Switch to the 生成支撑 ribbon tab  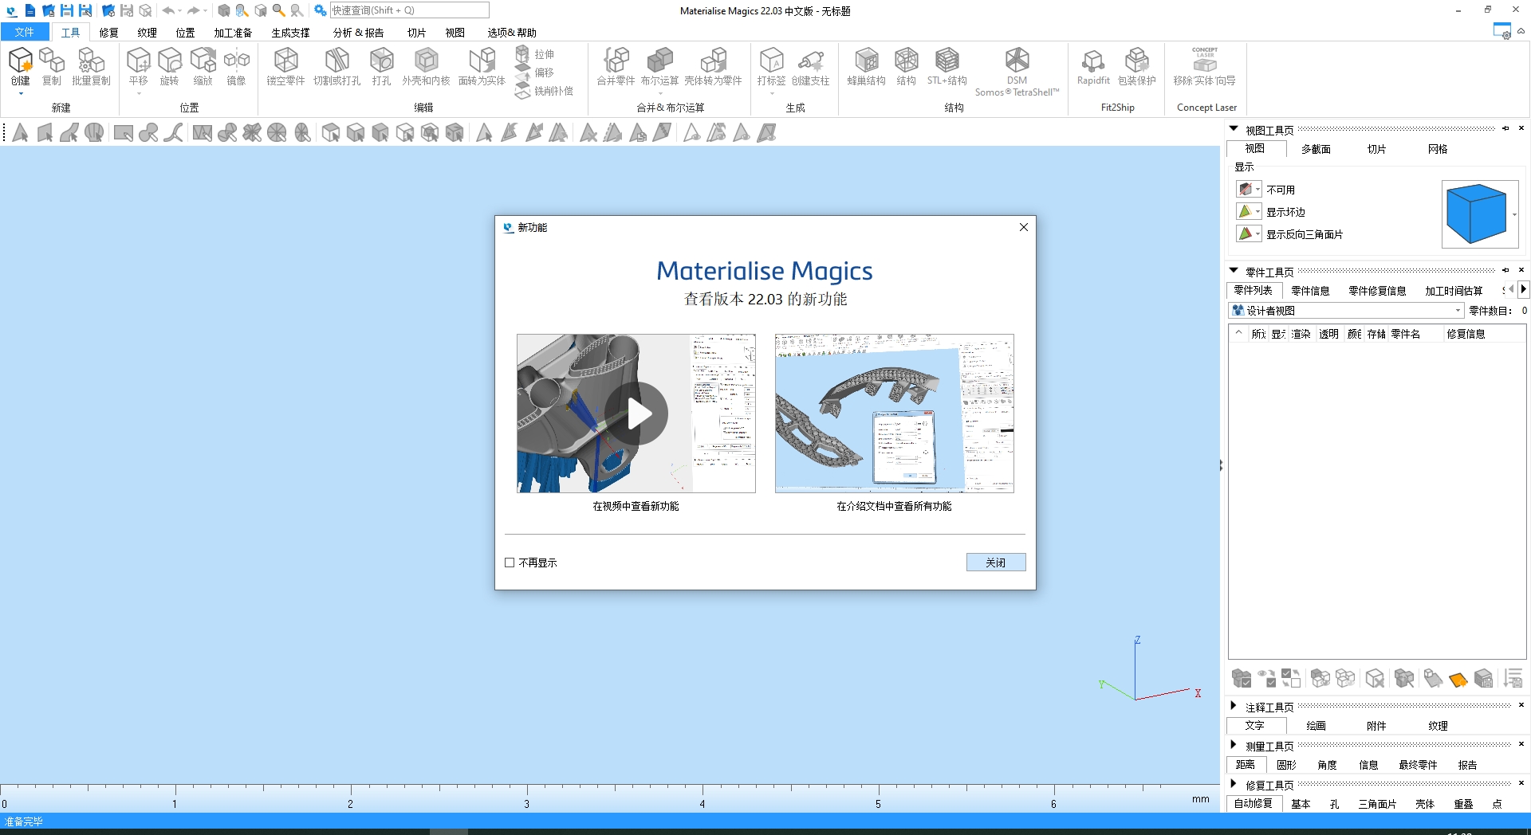tap(290, 33)
